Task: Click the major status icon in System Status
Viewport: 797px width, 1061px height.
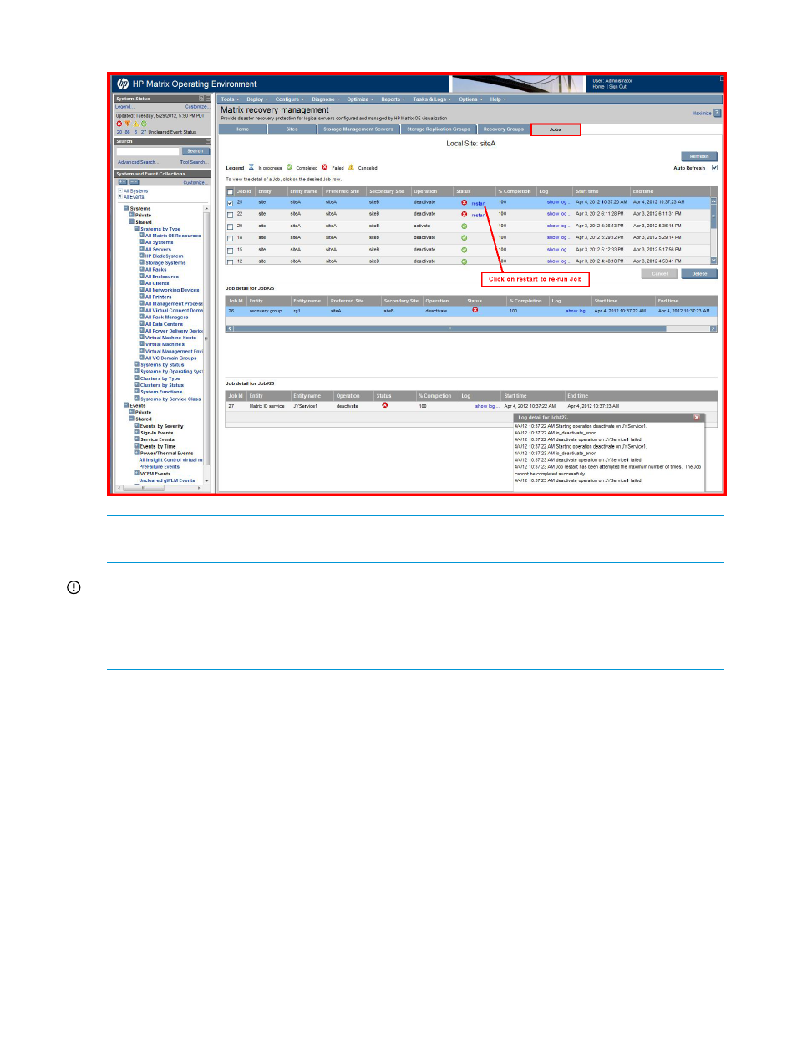Action: click(127, 124)
